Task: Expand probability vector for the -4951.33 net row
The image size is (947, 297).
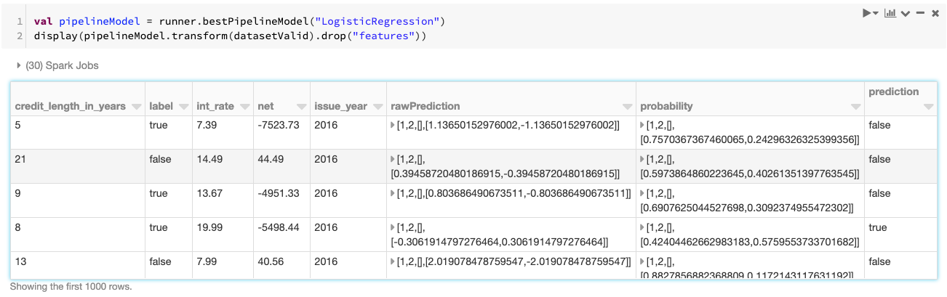Action: coord(643,194)
